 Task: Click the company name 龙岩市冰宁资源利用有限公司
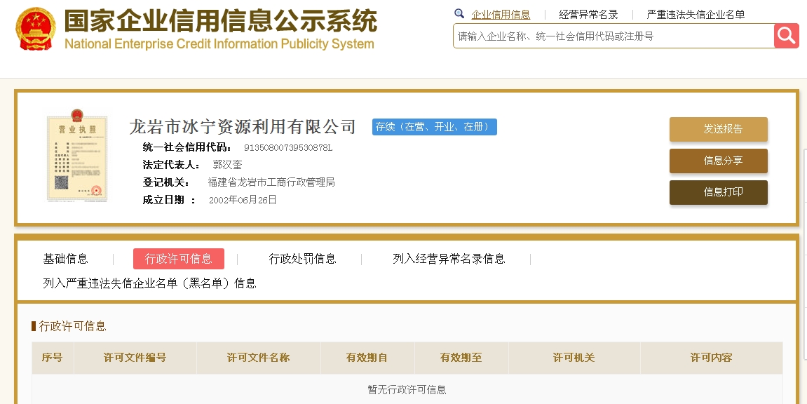point(243,127)
